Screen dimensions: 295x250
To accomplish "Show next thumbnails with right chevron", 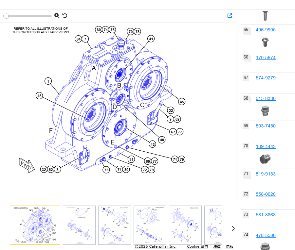I will (x=233, y=228).
